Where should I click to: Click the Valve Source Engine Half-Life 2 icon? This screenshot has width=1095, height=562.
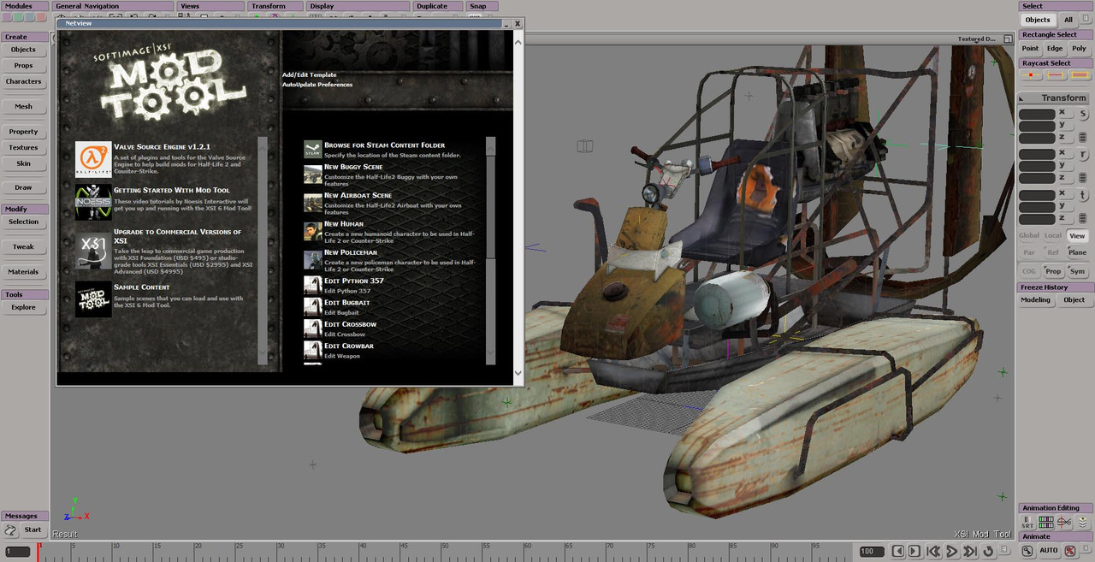93,160
